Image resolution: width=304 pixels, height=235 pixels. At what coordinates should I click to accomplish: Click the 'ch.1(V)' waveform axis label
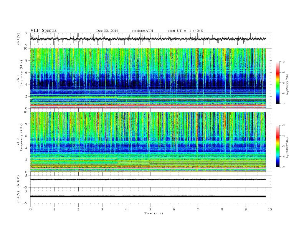18,39
